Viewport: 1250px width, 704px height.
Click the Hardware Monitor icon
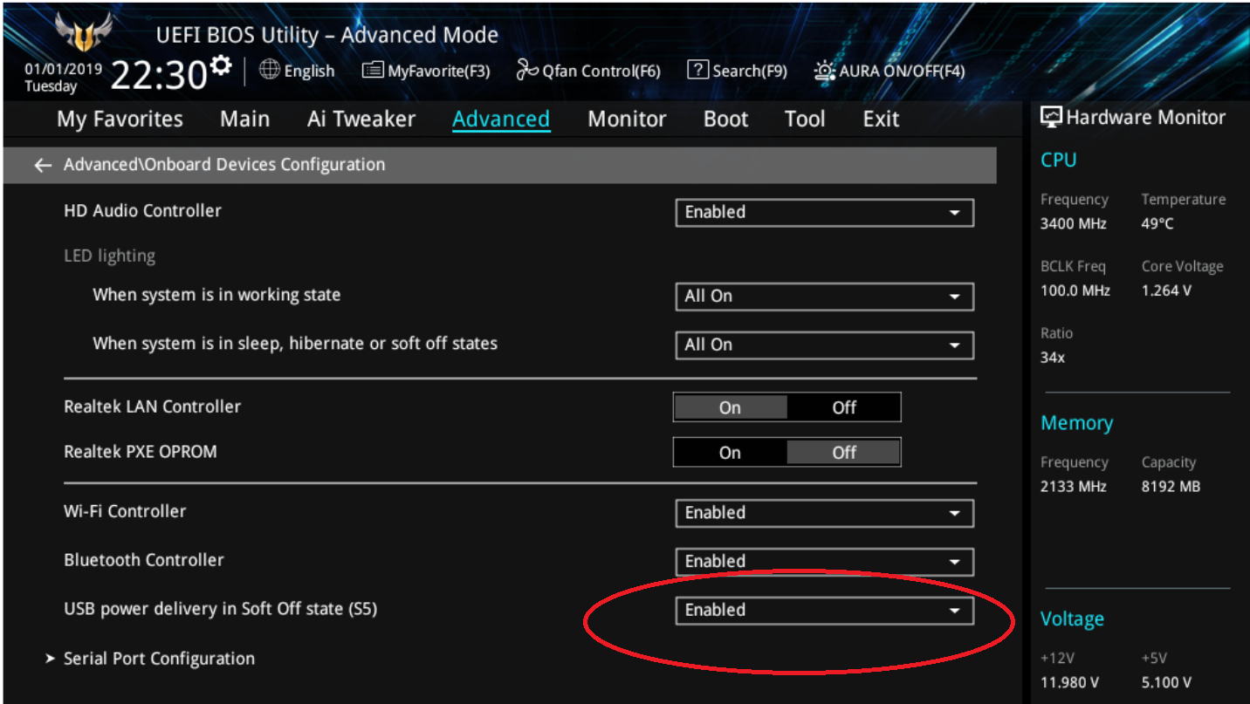tap(1051, 118)
